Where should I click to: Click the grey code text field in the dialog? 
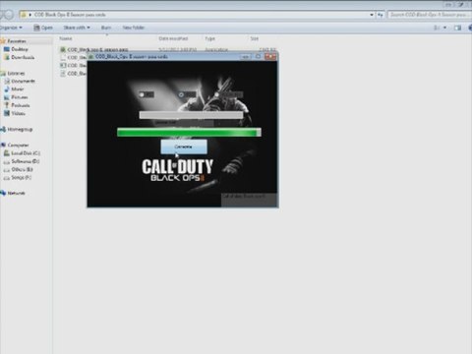tap(191, 115)
